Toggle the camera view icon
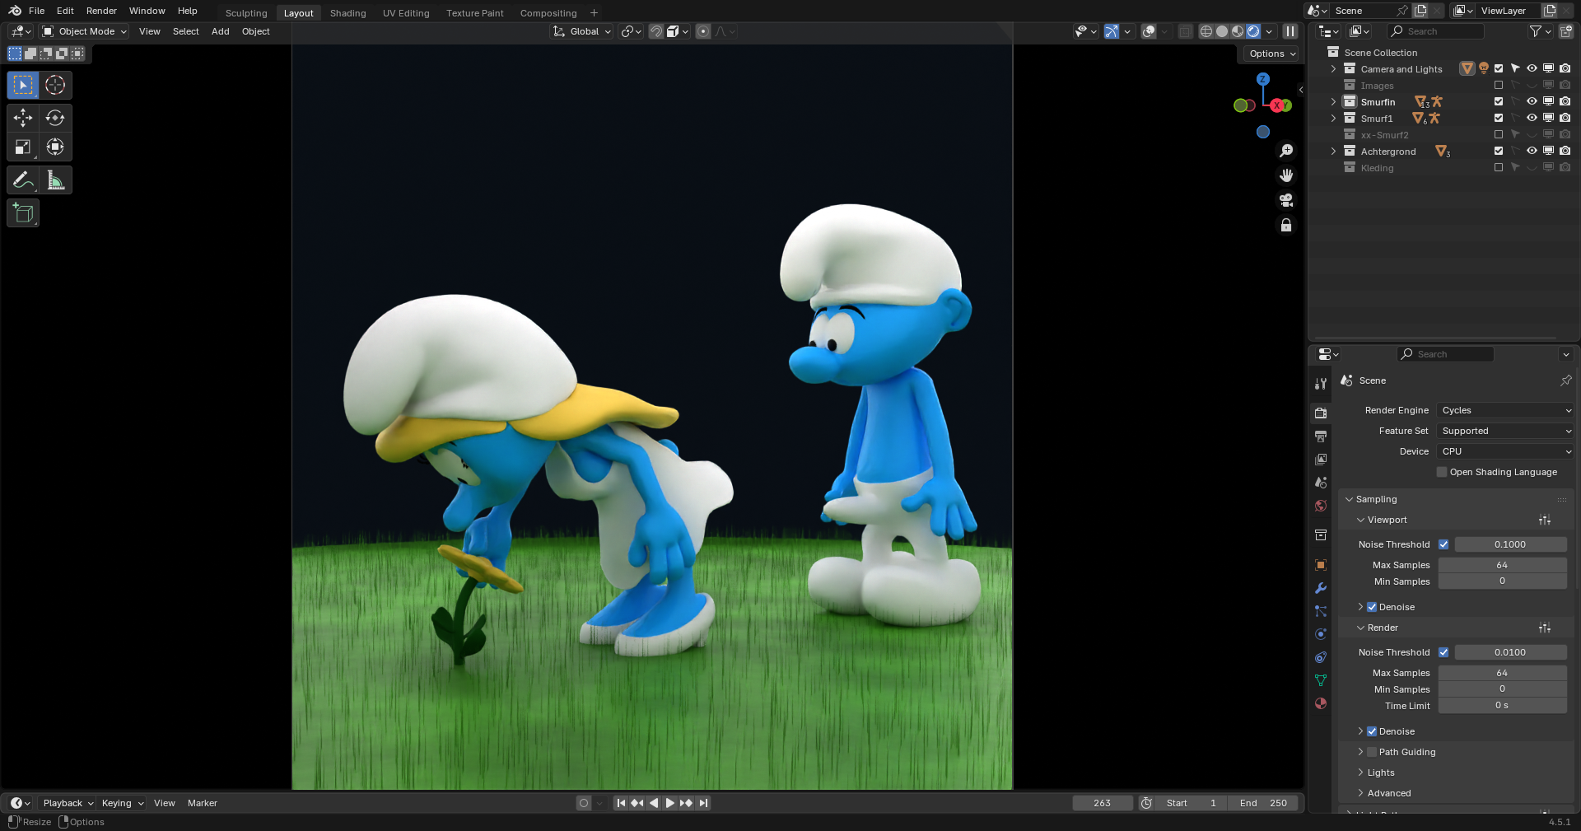The height and width of the screenshot is (831, 1581). point(1286,200)
